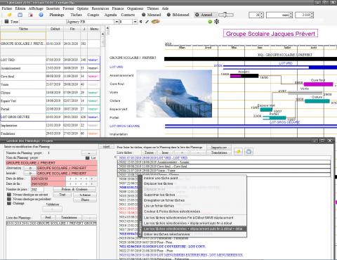Select the Mensuel view radio button
This screenshot has height=260, width=337.
click(144, 15)
